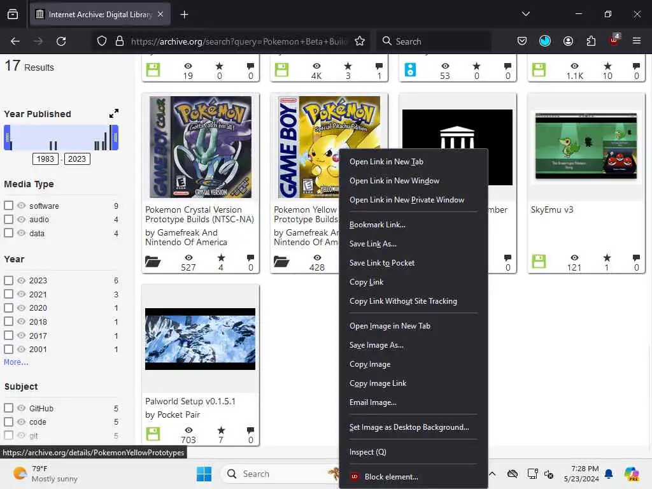Click the browser back arrow
The width and height of the screenshot is (652, 489).
pos(15,41)
